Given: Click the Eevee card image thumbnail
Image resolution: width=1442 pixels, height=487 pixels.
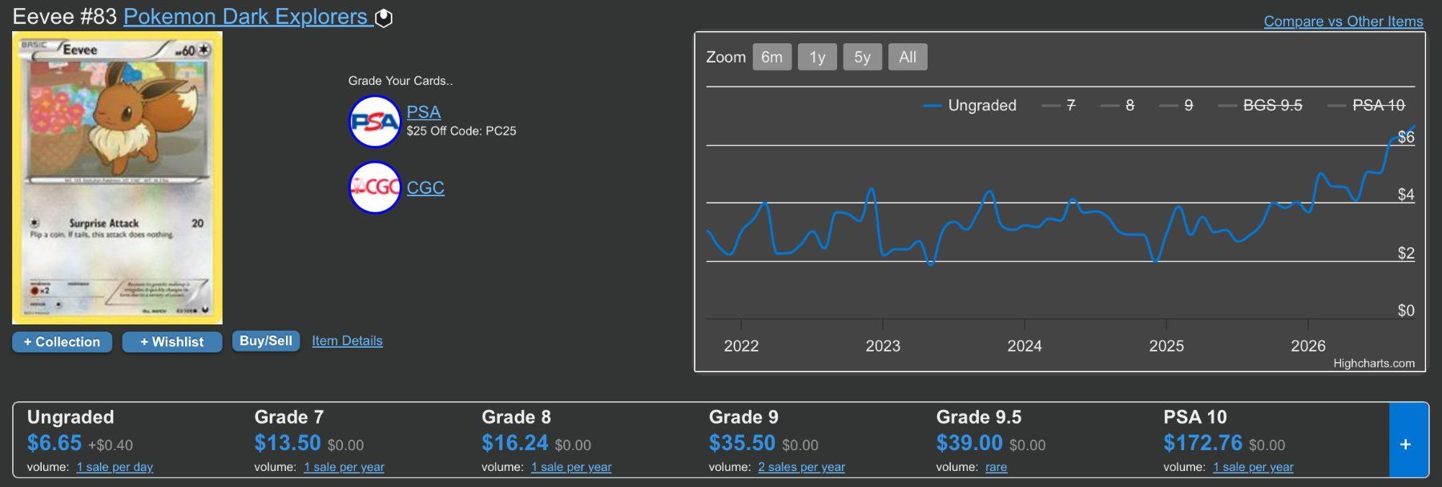Looking at the screenshot, I should pyautogui.click(x=117, y=178).
